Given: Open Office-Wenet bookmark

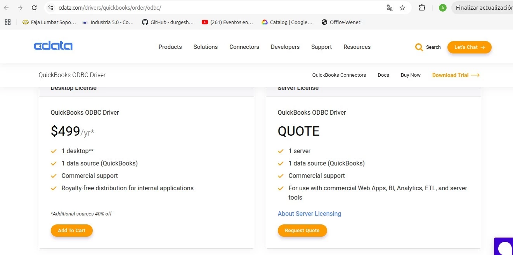Looking at the screenshot, I should pos(341,22).
